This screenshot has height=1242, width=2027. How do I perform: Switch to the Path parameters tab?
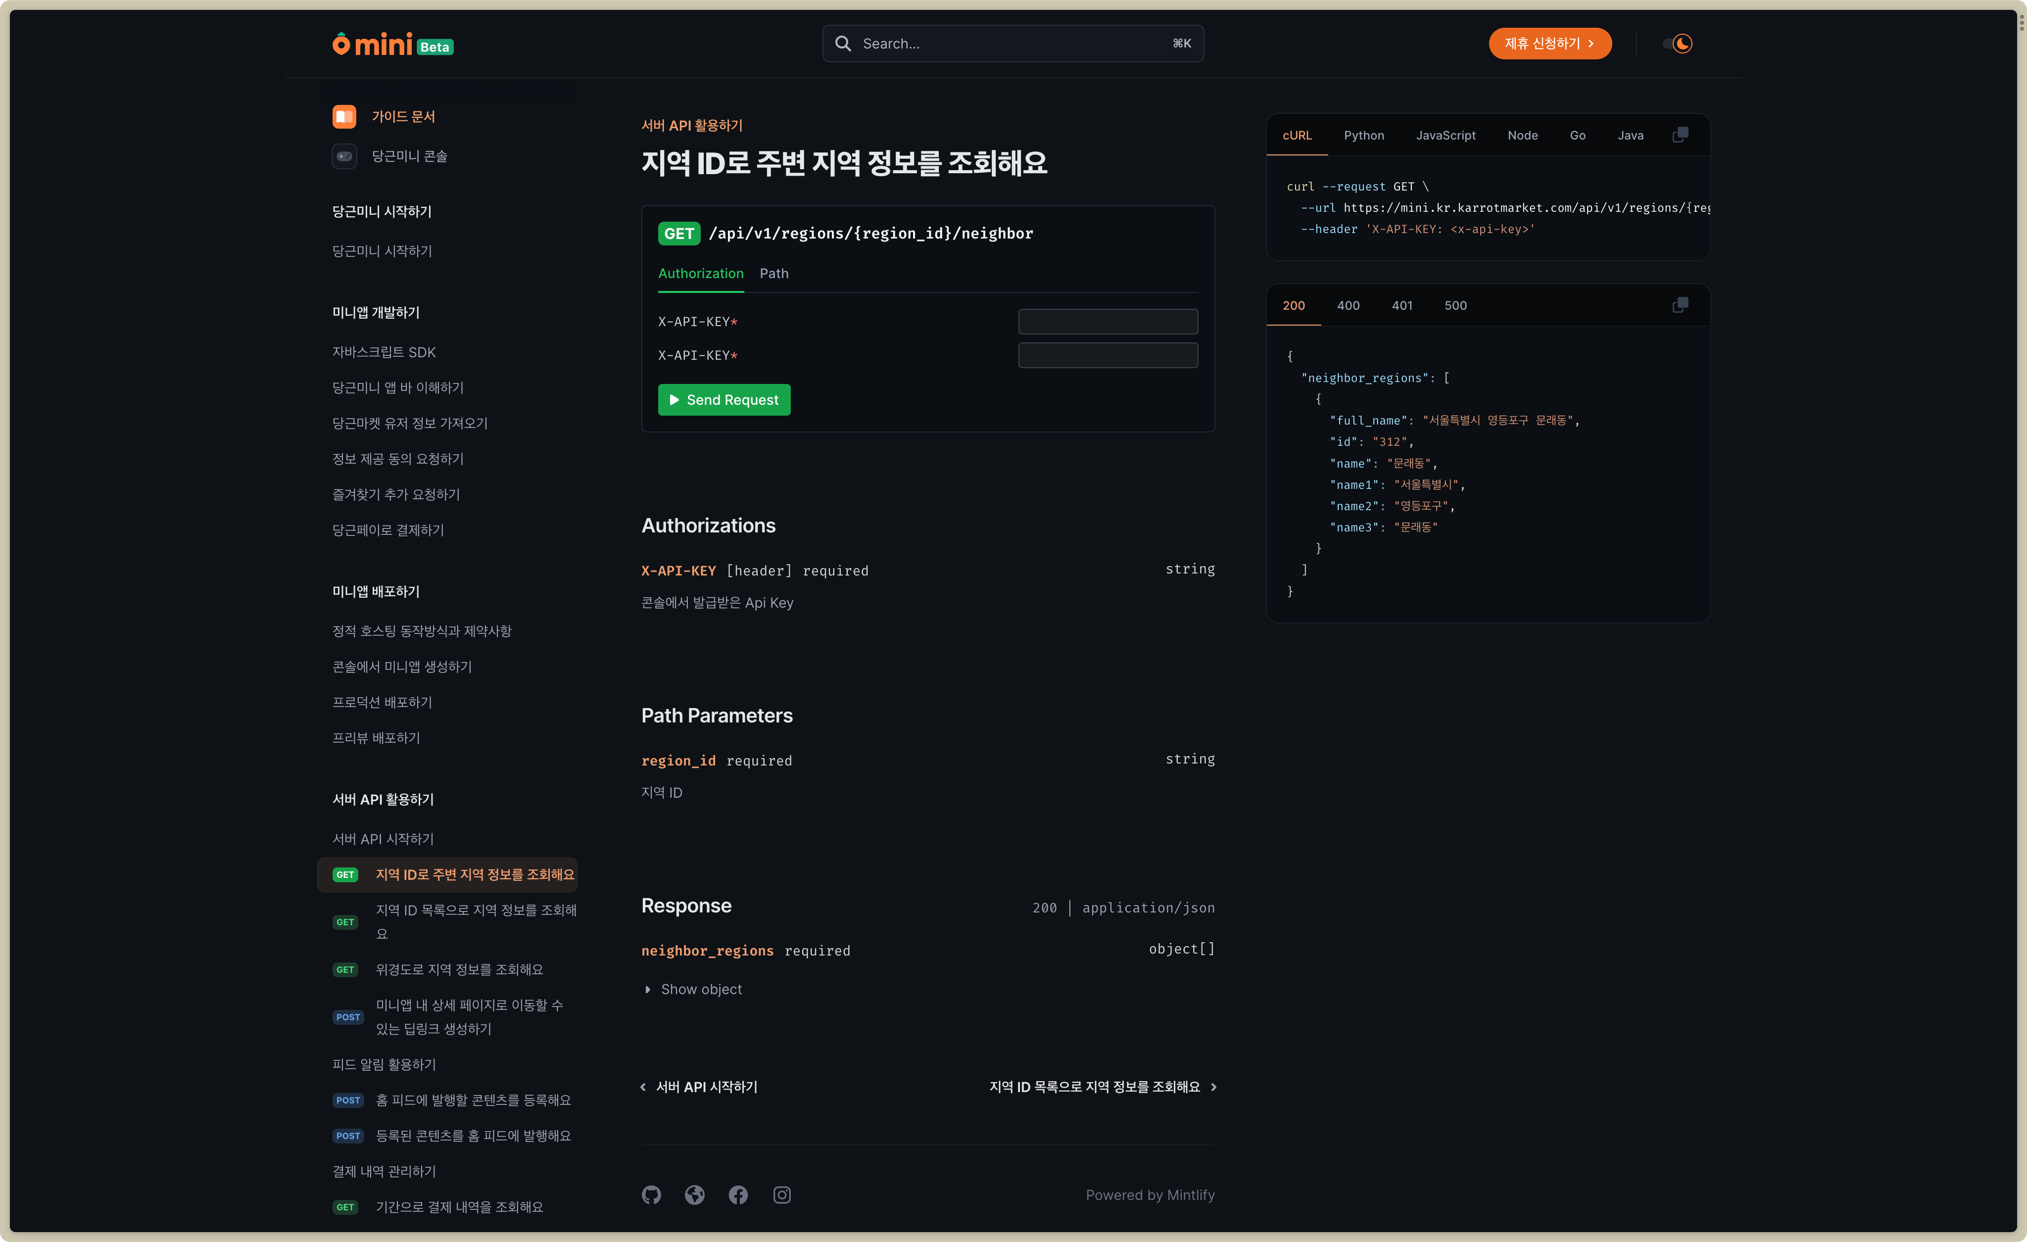(773, 273)
